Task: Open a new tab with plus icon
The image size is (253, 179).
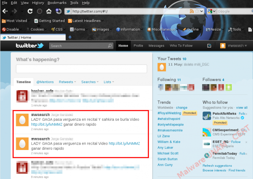Action: [x=70, y=37]
